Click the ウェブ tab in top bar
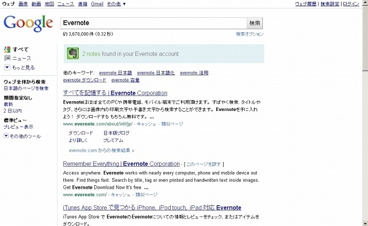 (8, 4)
